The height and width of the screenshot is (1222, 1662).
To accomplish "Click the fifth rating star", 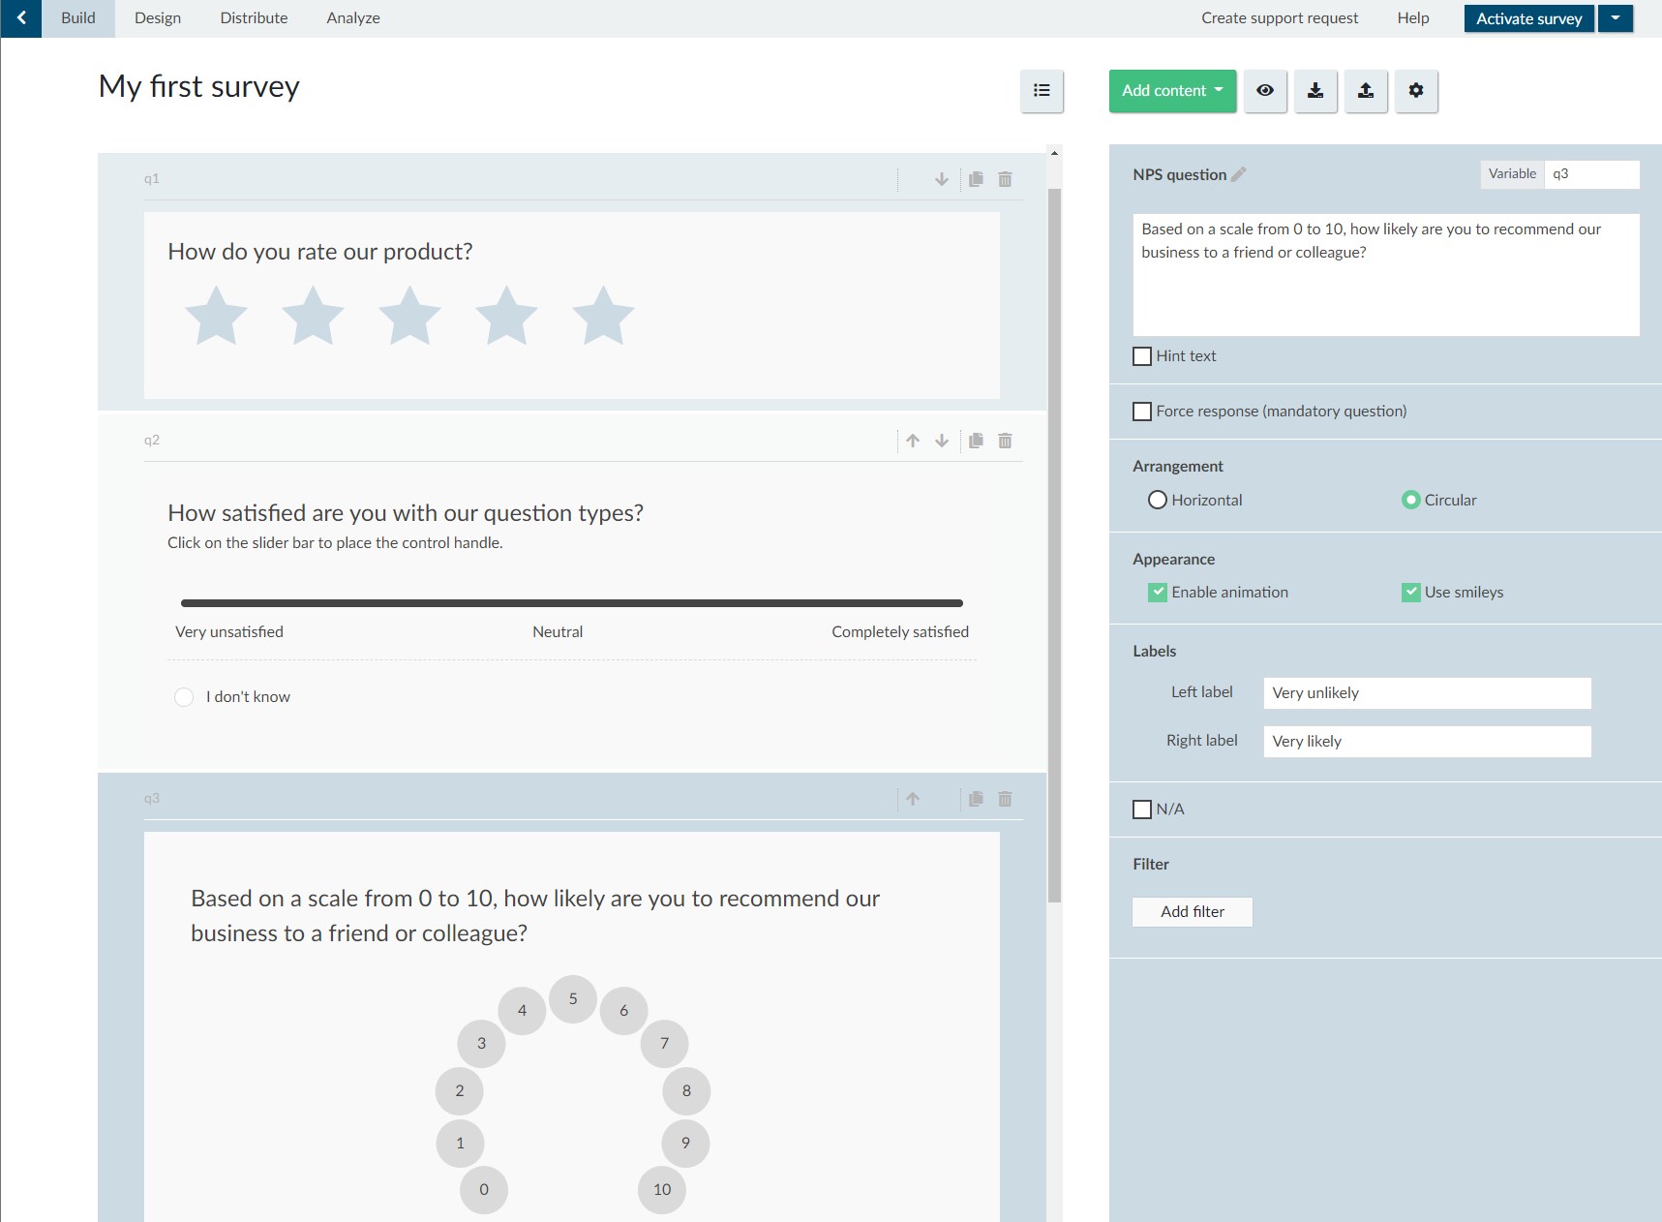I will pos(603,316).
